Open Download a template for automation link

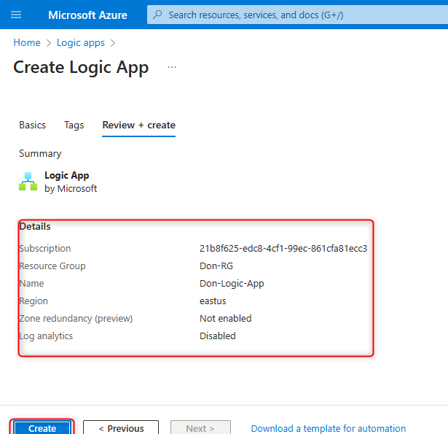329,428
